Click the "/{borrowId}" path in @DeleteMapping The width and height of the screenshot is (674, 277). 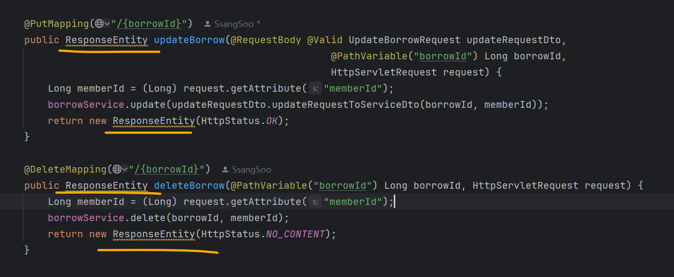pos(167,170)
